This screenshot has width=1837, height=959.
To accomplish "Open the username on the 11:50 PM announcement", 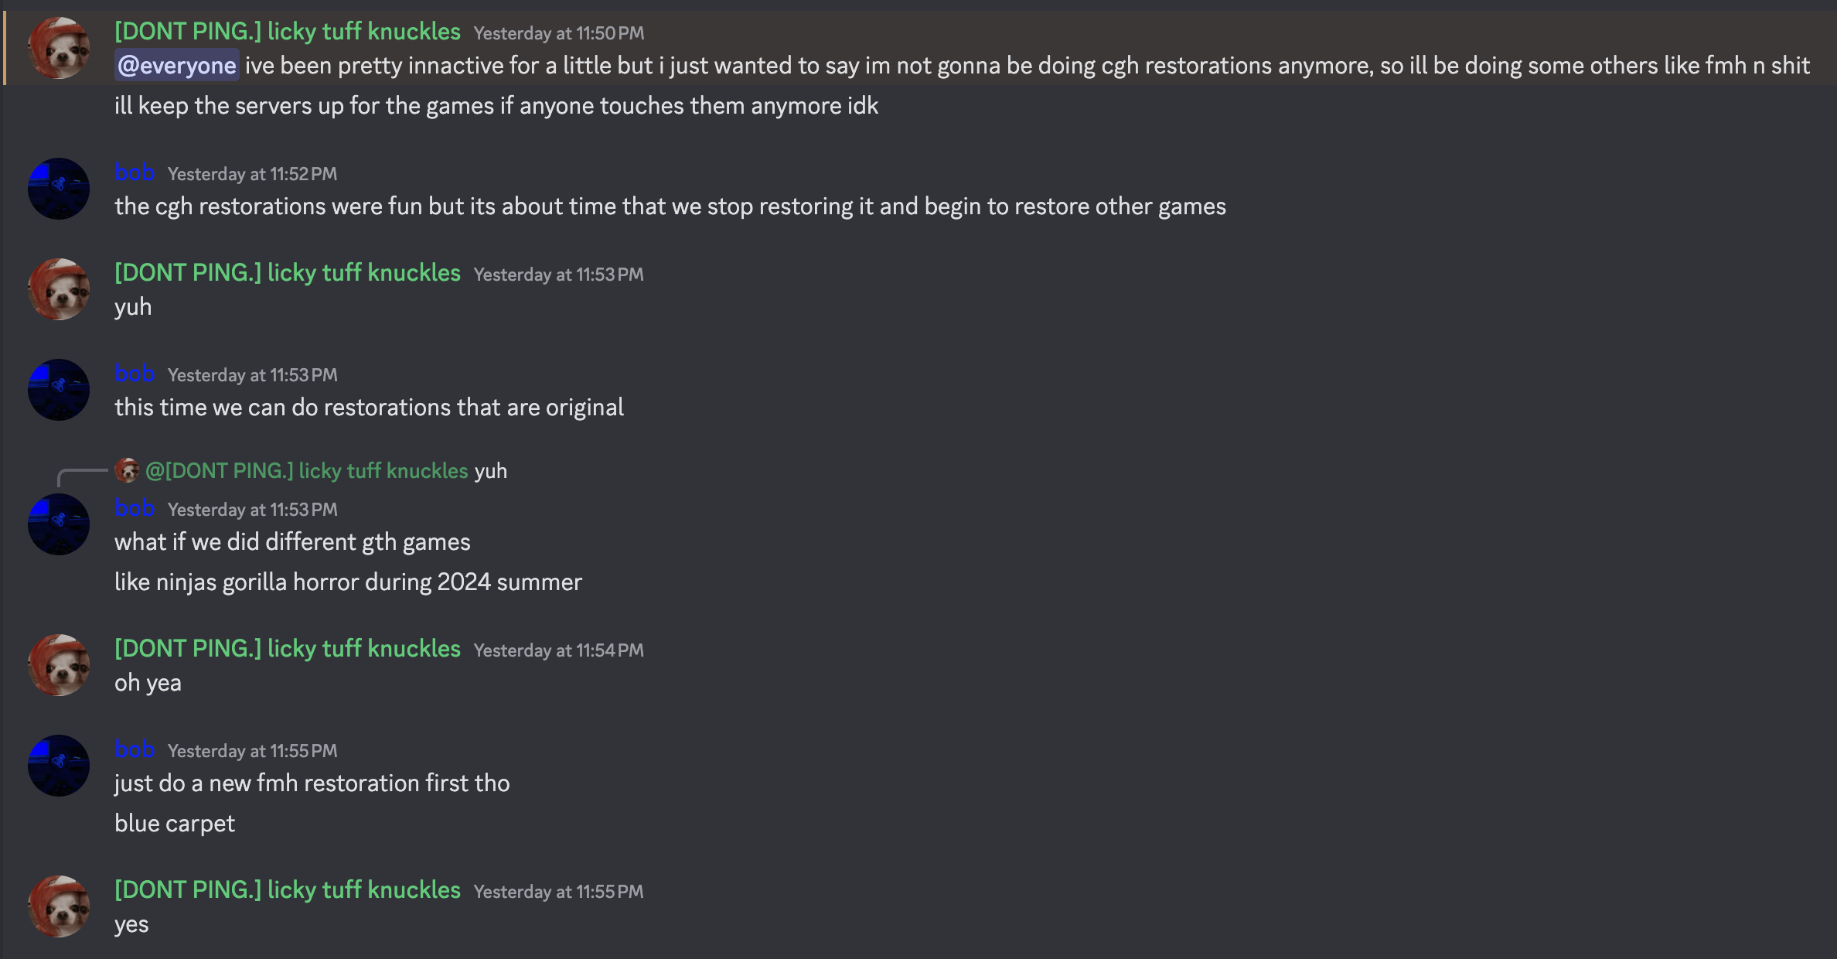I will click(288, 32).
